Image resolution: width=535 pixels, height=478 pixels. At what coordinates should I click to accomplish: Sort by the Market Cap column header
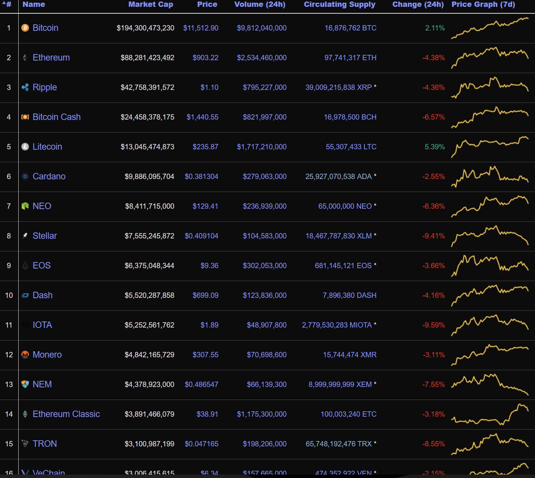151,5
